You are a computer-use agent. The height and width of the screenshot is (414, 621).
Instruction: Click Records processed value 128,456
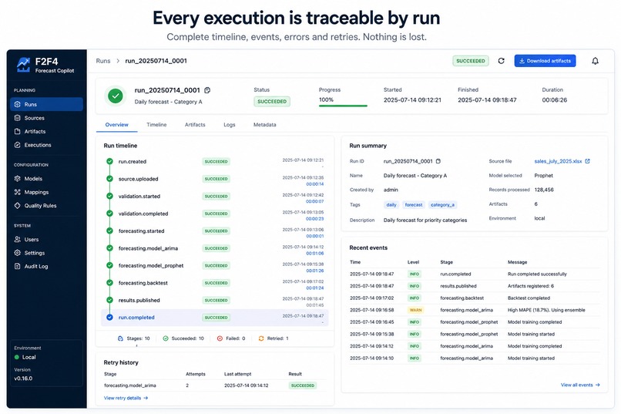point(544,190)
